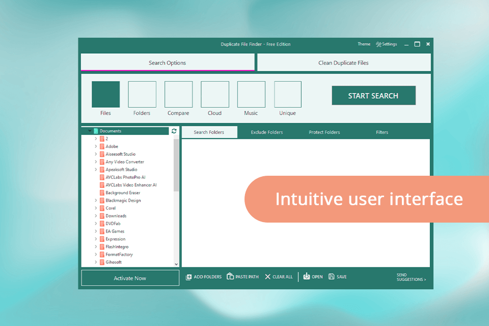489x326 pixels.
Task: Collapse the Documents root node
Action: (x=90, y=131)
